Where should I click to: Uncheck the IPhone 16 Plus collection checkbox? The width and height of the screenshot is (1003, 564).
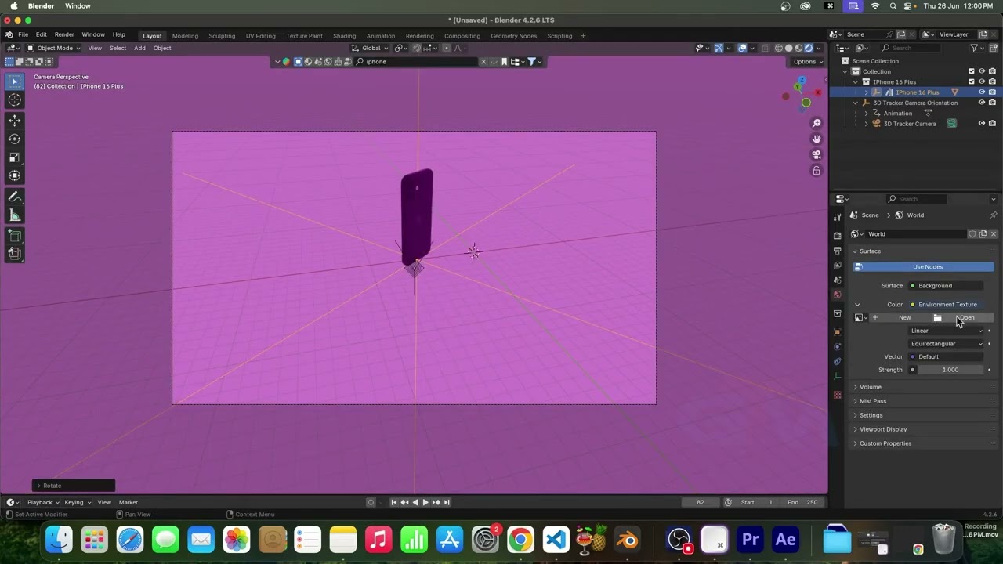point(972,81)
